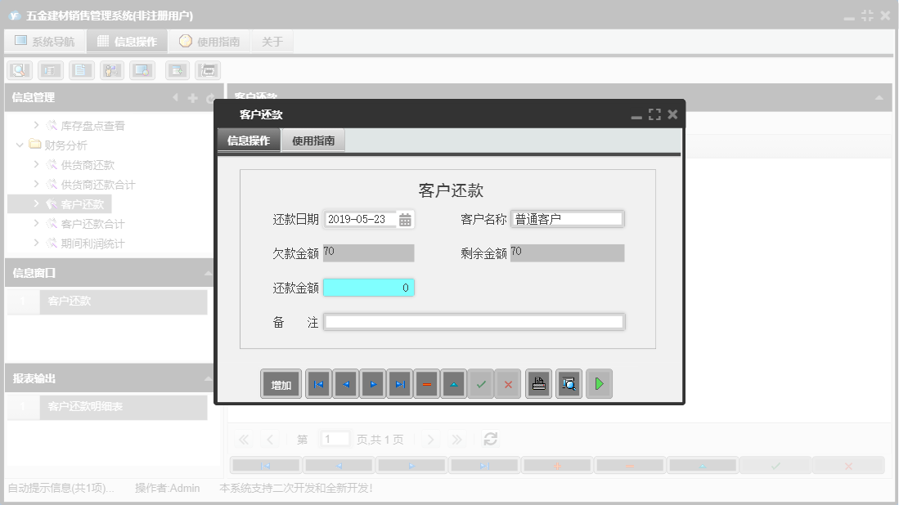899x505 pixels.
Task: Click the delete record (red minus) icon
Action: click(x=426, y=383)
